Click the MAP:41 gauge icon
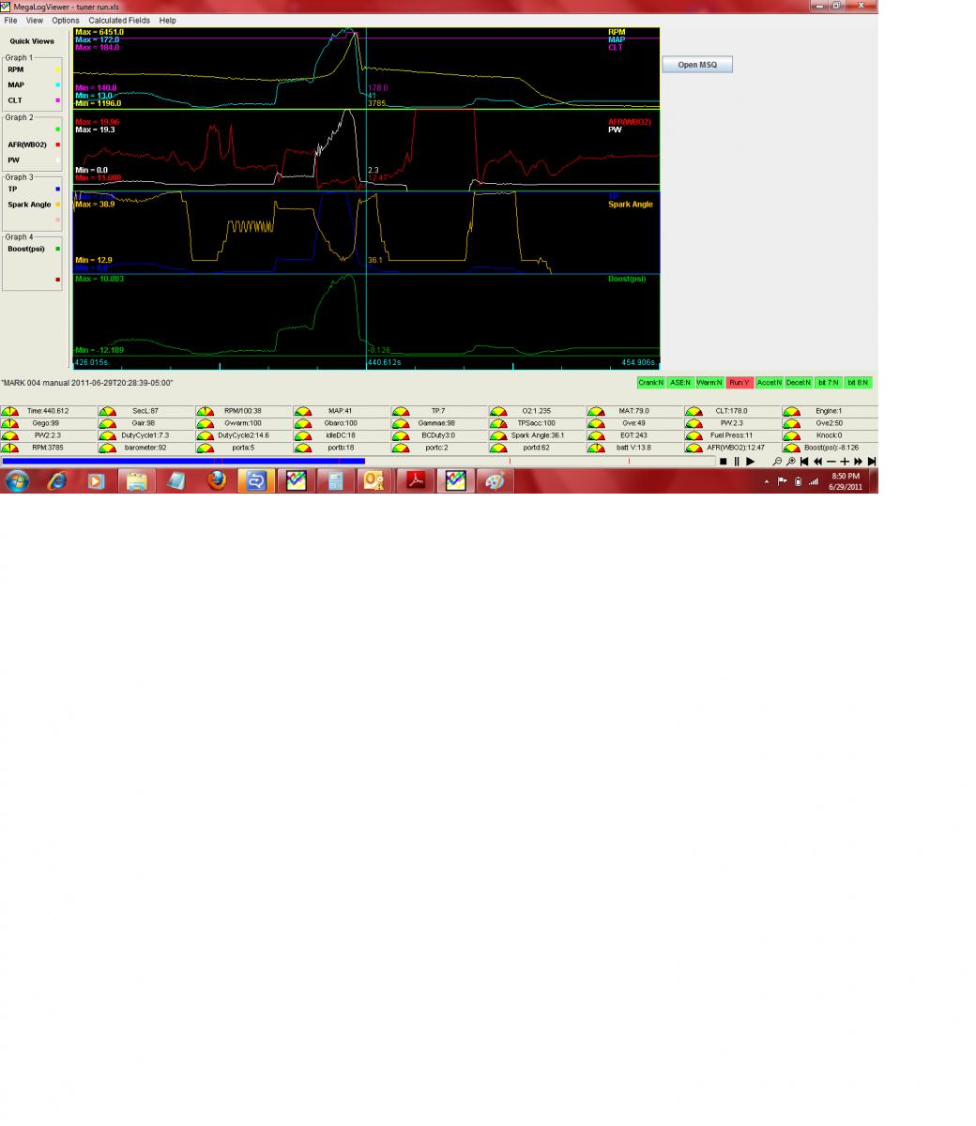This screenshot has width=976, height=1126. [x=302, y=411]
